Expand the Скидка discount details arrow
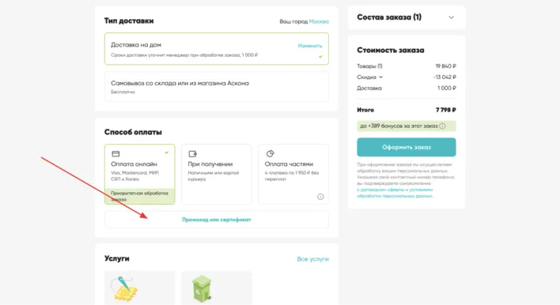Image resolution: width=560 pixels, height=305 pixels. [x=380, y=77]
